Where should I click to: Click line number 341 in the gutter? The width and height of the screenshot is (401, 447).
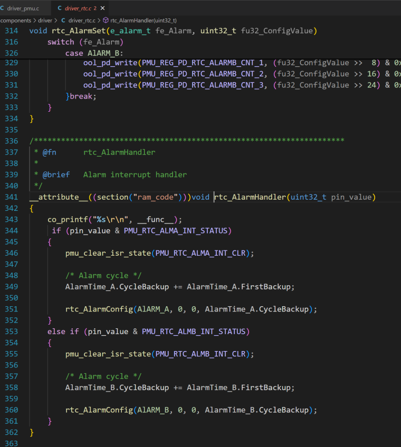pyautogui.click(x=11, y=197)
